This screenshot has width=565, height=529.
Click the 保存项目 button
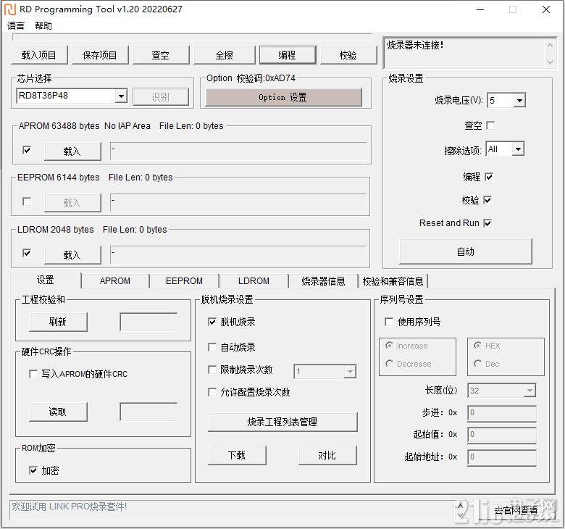coord(100,55)
